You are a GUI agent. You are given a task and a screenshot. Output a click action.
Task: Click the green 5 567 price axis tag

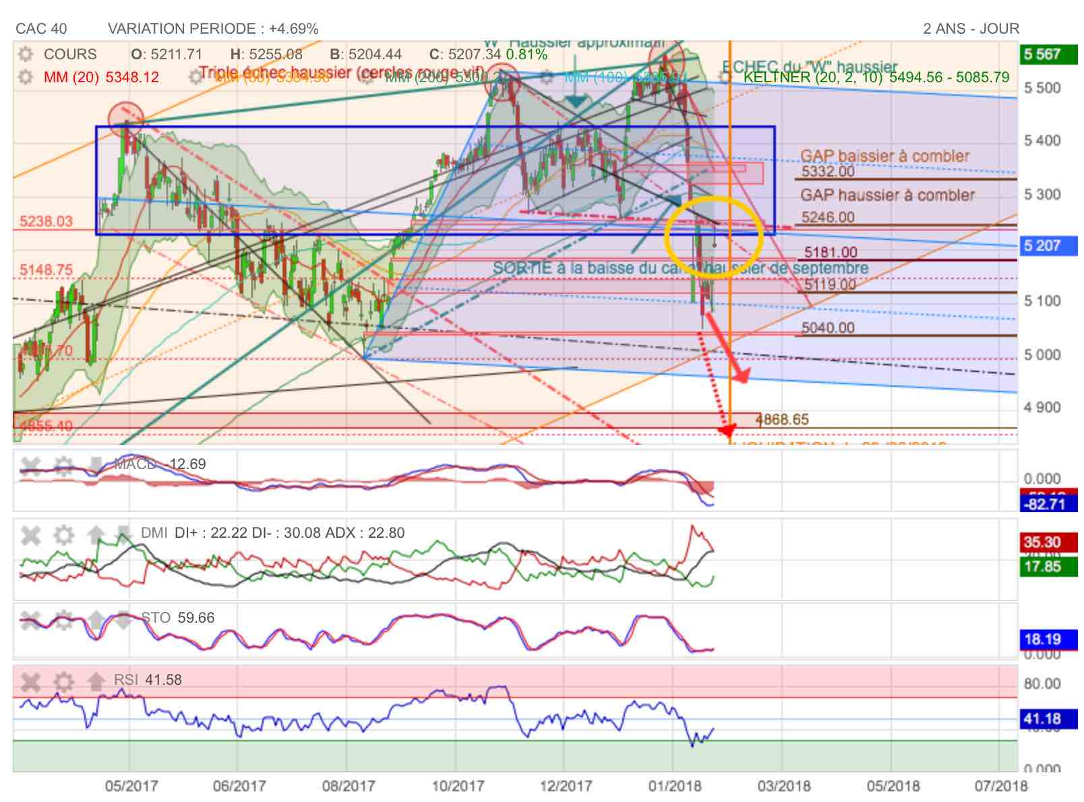tap(1048, 54)
